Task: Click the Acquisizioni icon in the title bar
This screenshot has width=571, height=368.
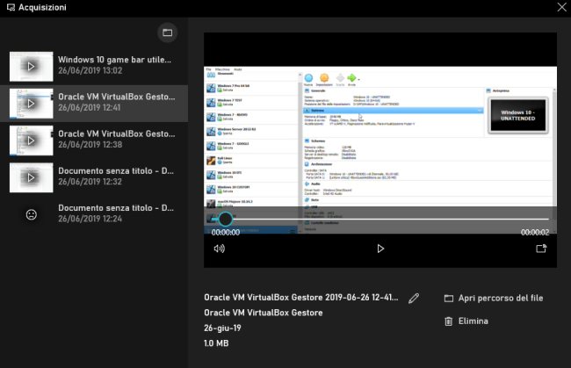Action: click(x=9, y=7)
